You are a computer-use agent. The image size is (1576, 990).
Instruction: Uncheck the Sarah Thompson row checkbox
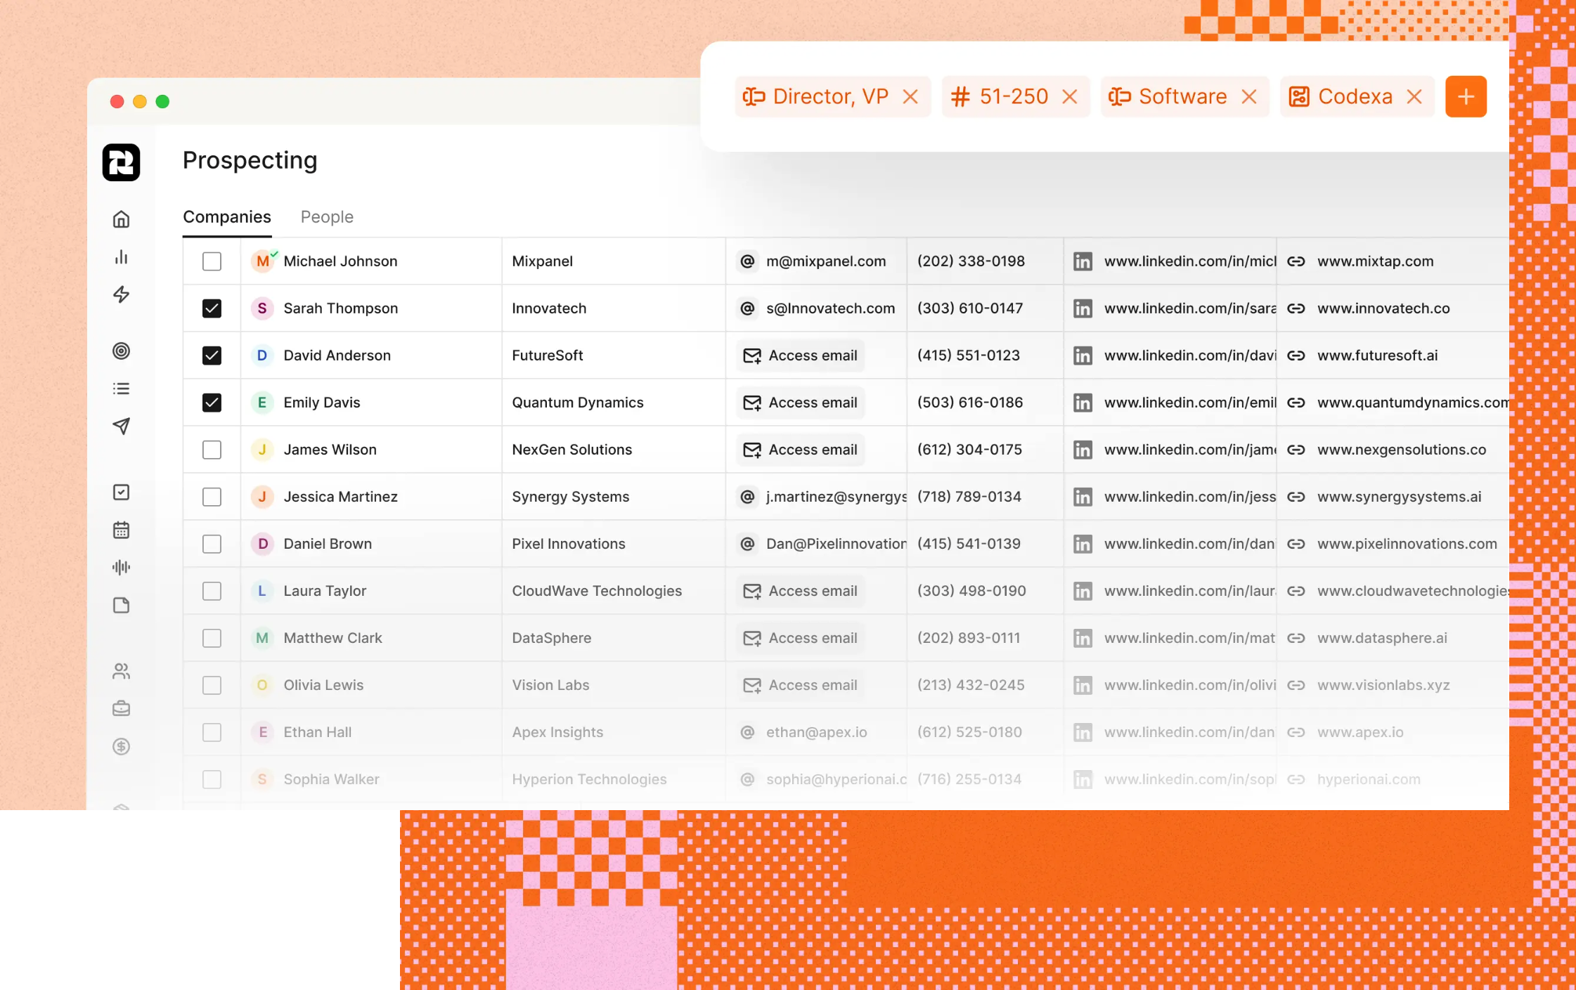click(x=212, y=308)
